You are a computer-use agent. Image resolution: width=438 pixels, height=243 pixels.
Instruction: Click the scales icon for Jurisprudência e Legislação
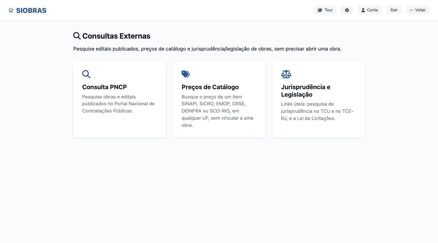(x=286, y=74)
